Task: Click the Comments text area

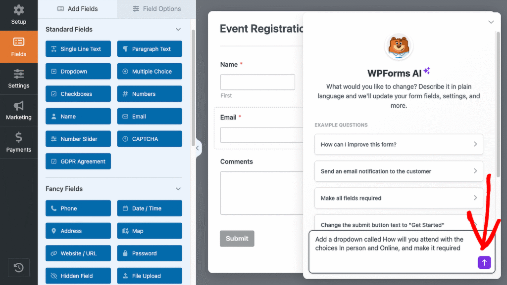Action: tap(261, 193)
